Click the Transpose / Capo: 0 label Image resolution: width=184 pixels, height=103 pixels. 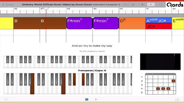[92, 71]
